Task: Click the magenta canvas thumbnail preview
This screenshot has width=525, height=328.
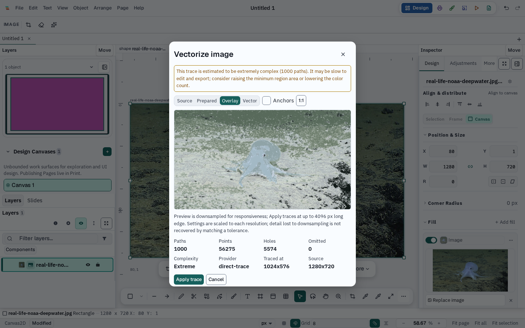Action: pyautogui.click(x=57, y=104)
